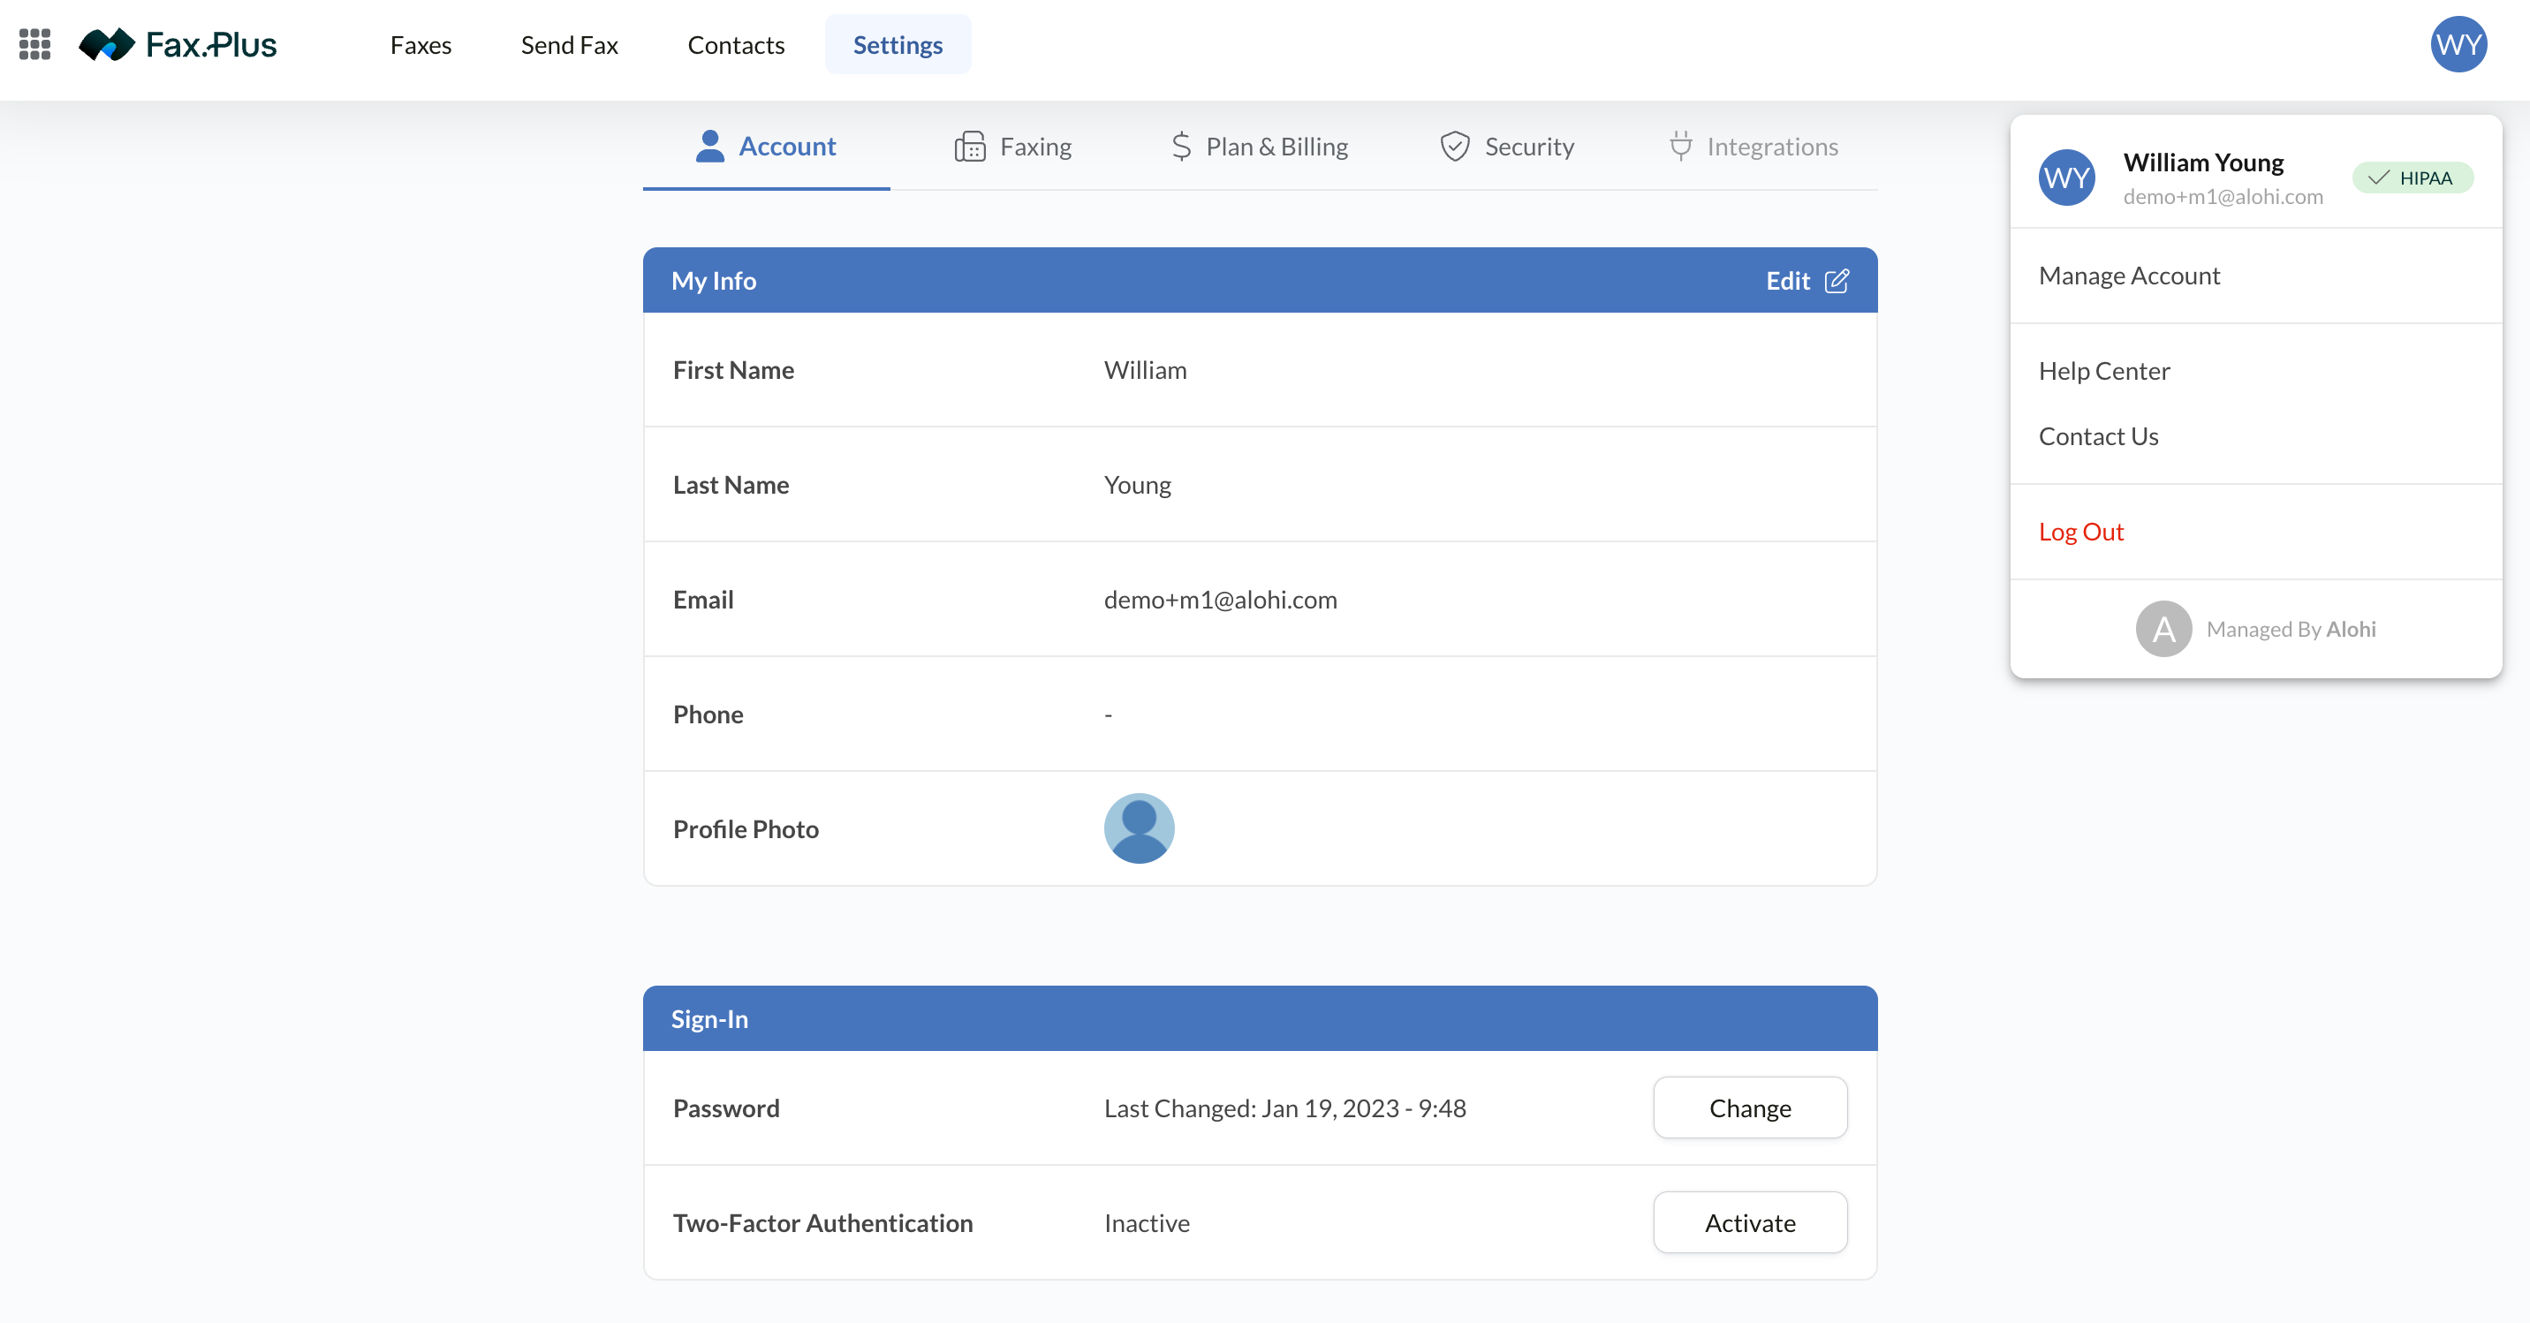The width and height of the screenshot is (2530, 1323).
Task: Activate Two-Factor Authentication
Action: [x=1749, y=1223]
